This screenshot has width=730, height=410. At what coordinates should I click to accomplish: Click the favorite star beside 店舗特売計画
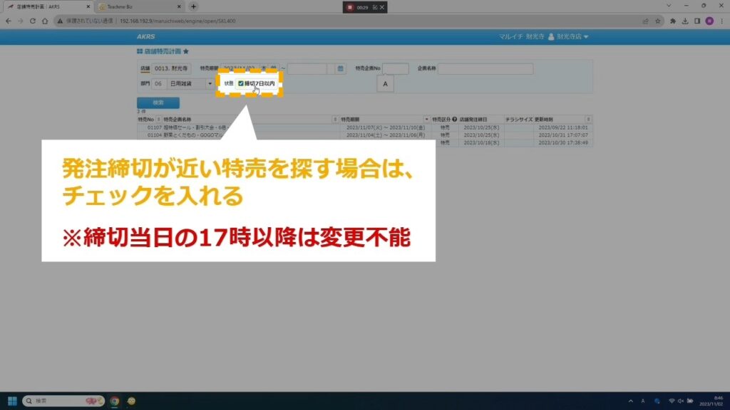click(186, 52)
